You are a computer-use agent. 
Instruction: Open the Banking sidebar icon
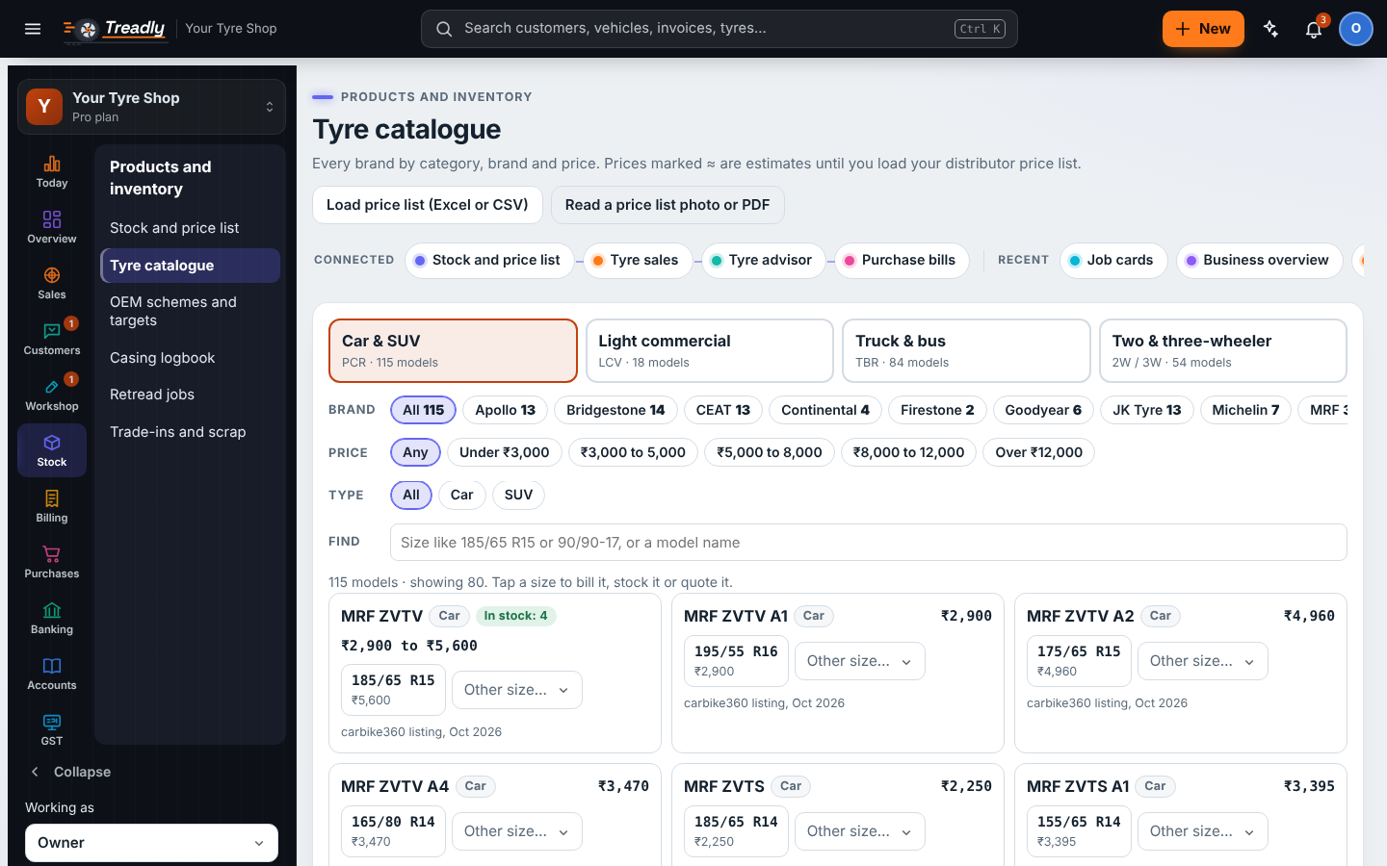tap(52, 618)
